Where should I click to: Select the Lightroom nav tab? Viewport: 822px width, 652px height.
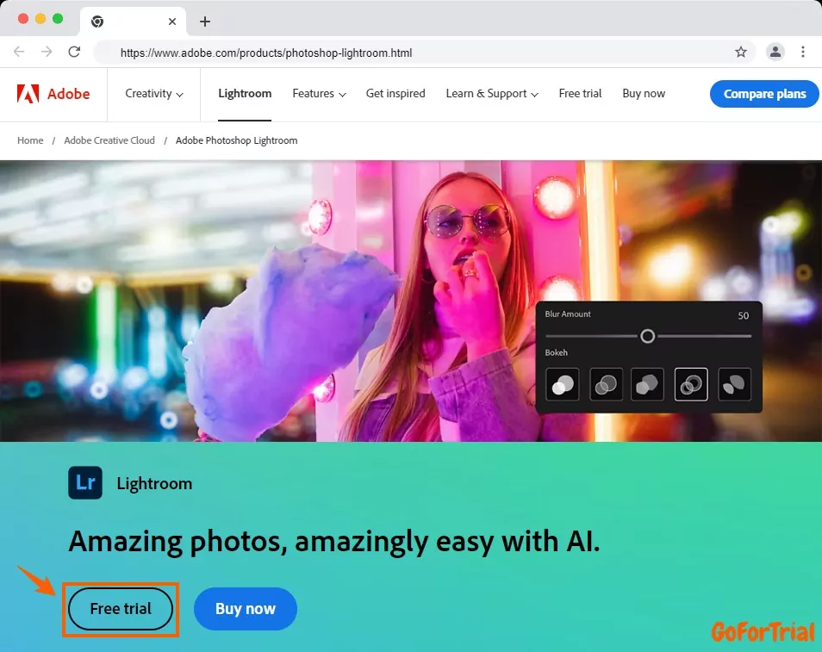tap(245, 94)
